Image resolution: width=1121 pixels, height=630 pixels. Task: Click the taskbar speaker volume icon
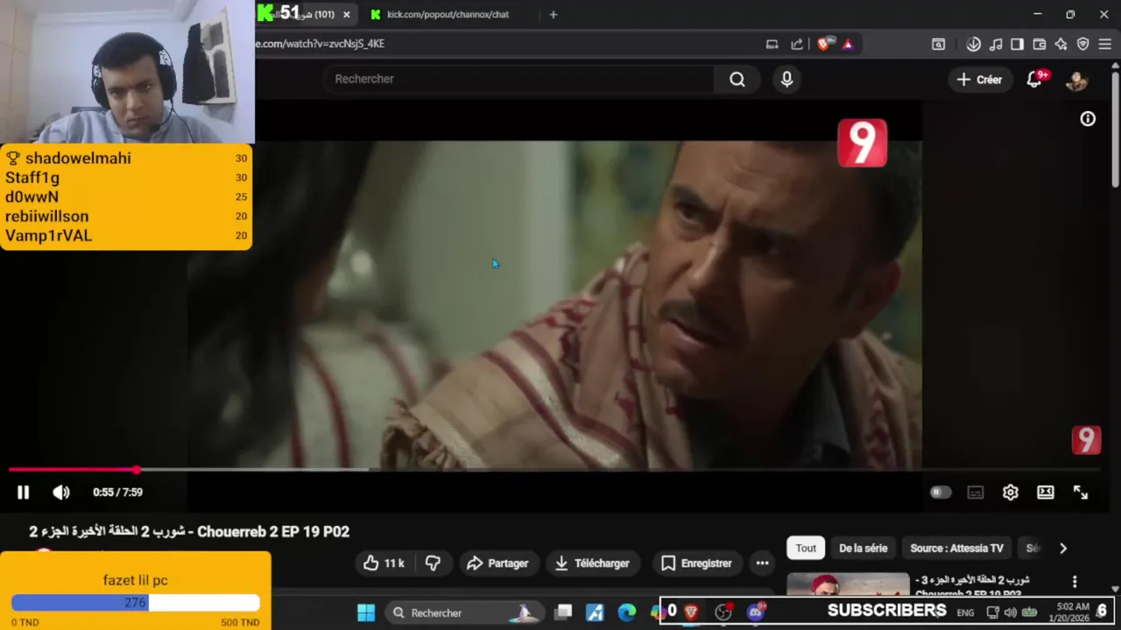coord(1011,612)
